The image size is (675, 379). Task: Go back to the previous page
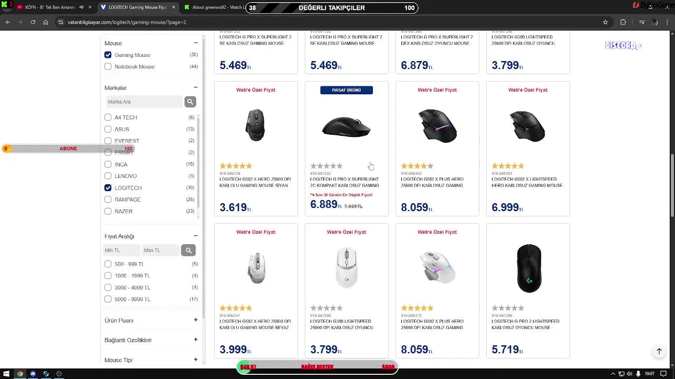click(7, 22)
